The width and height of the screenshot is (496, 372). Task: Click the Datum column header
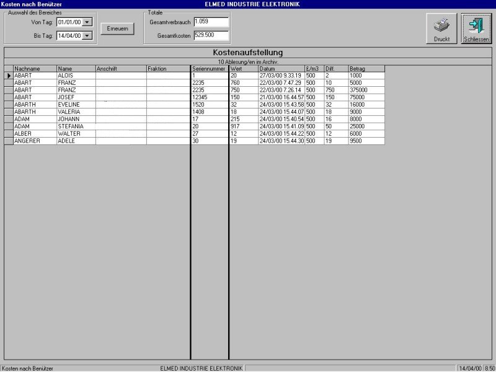coord(281,69)
